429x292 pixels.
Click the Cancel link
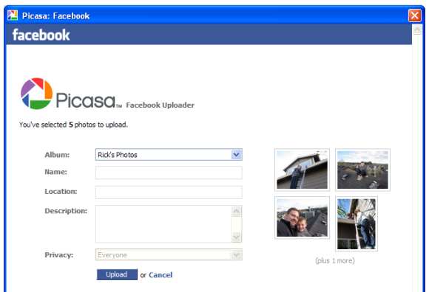(x=161, y=275)
